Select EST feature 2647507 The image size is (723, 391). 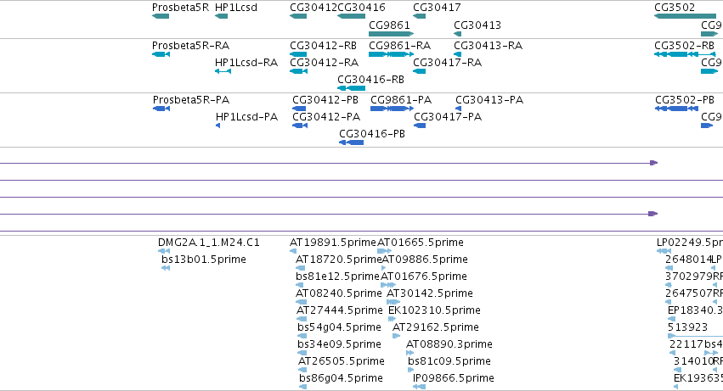688,293
